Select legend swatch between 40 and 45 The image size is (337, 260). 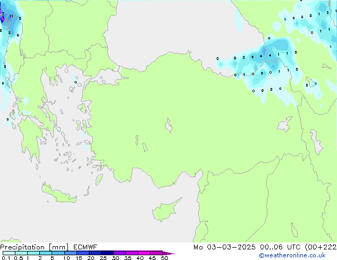coord(144,253)
